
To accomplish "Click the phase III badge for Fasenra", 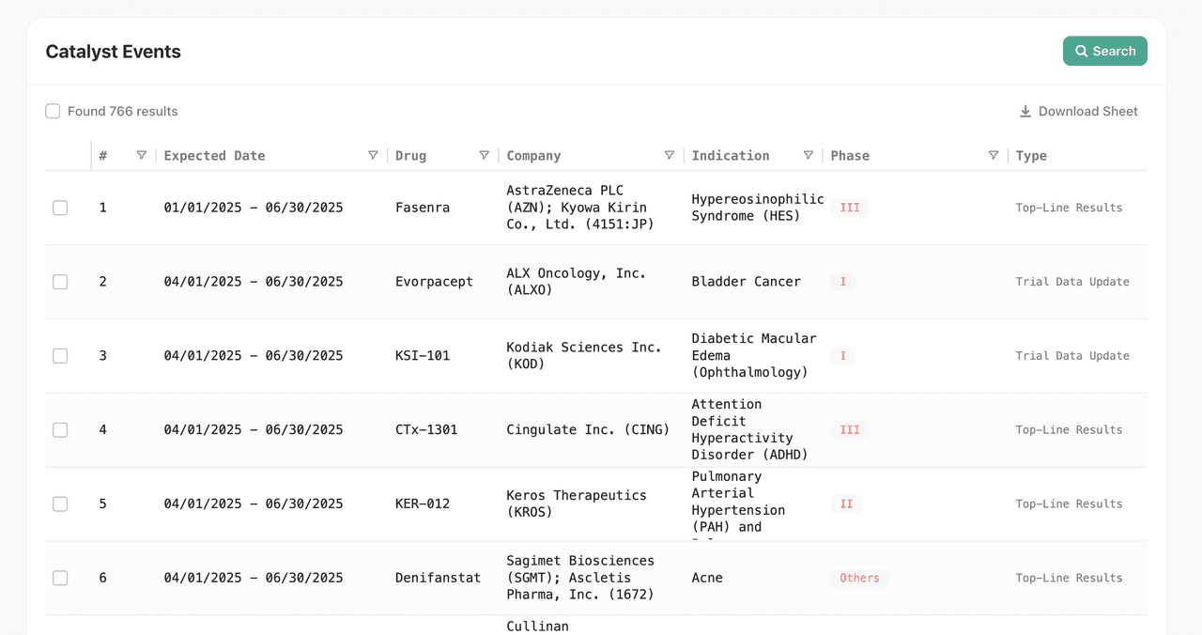I will 849,208.
